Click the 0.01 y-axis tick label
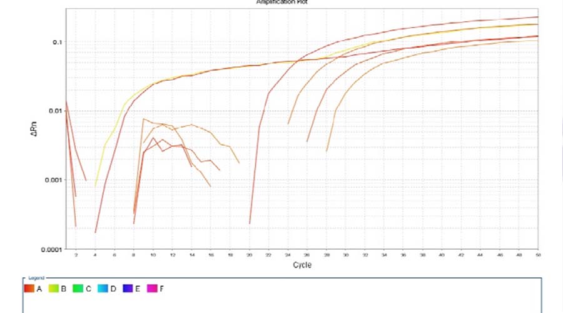This screenshot has height=313, width=563. [x=56, y=111]
